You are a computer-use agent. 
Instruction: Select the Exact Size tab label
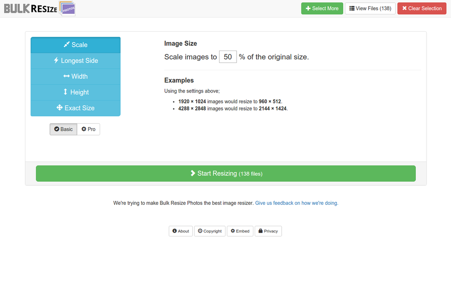pos(79,108)
